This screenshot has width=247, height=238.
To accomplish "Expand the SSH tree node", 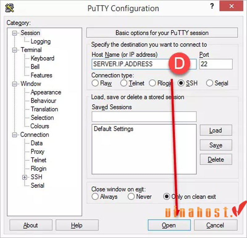I will pos(25,177).
